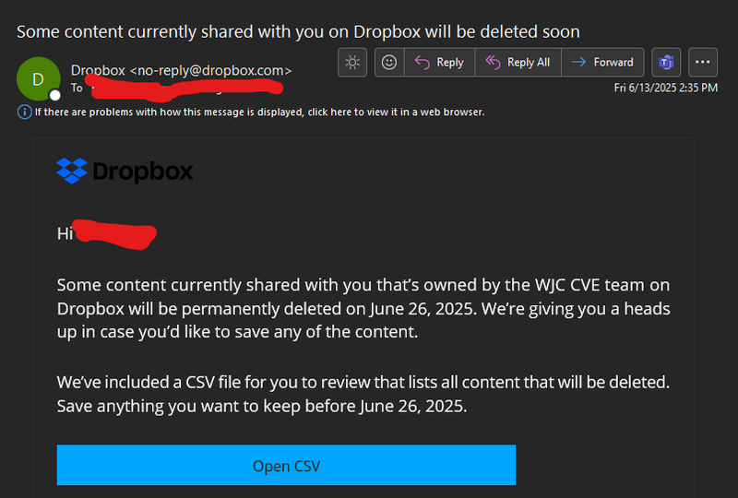Click the presence status dot on avatar
738x498 pixels.
[54, 94]
